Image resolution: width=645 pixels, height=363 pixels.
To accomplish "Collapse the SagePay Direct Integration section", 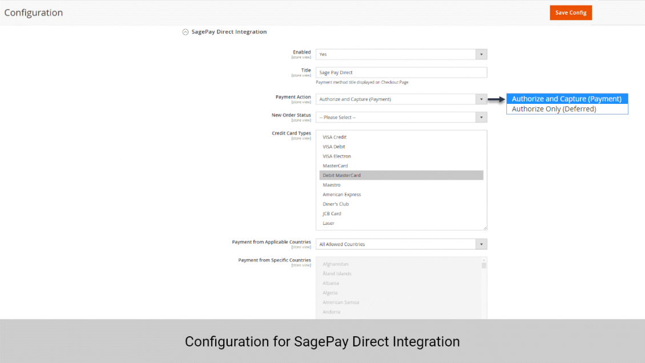I will coord(186,32).
